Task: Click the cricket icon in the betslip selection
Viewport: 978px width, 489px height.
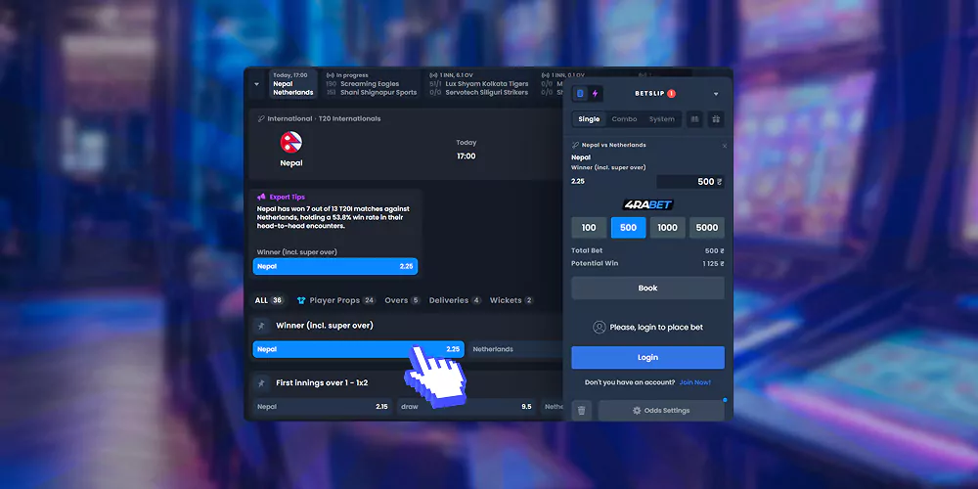Action: [x=575, y=146]
